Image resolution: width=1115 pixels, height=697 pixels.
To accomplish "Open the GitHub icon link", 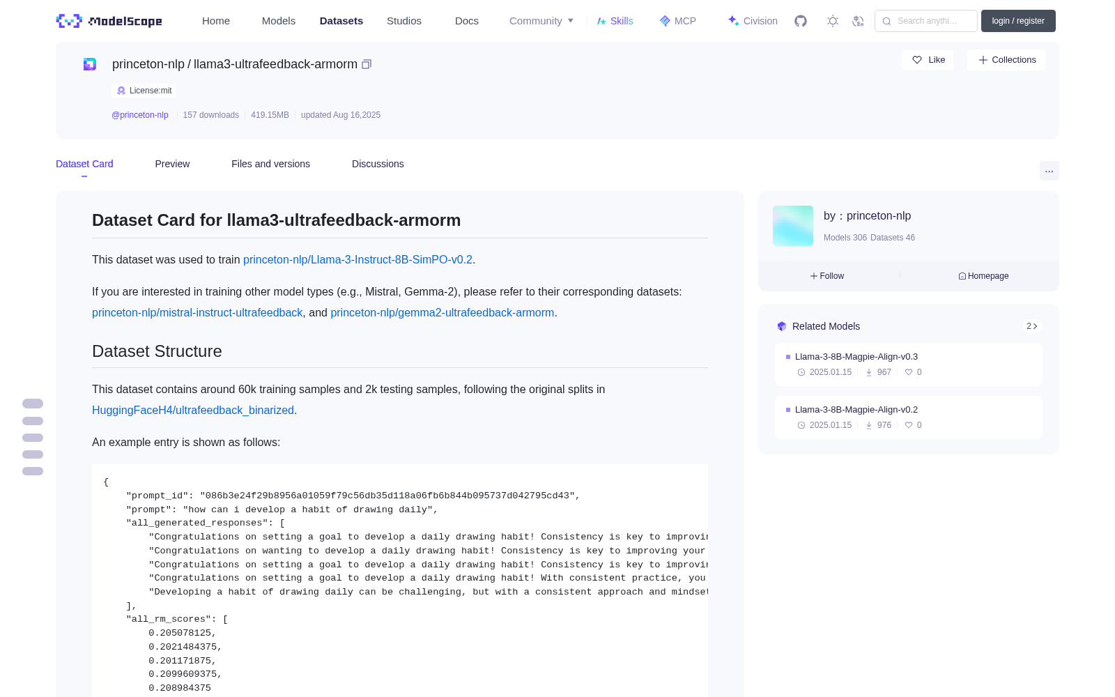I will (x=801, y=21).
